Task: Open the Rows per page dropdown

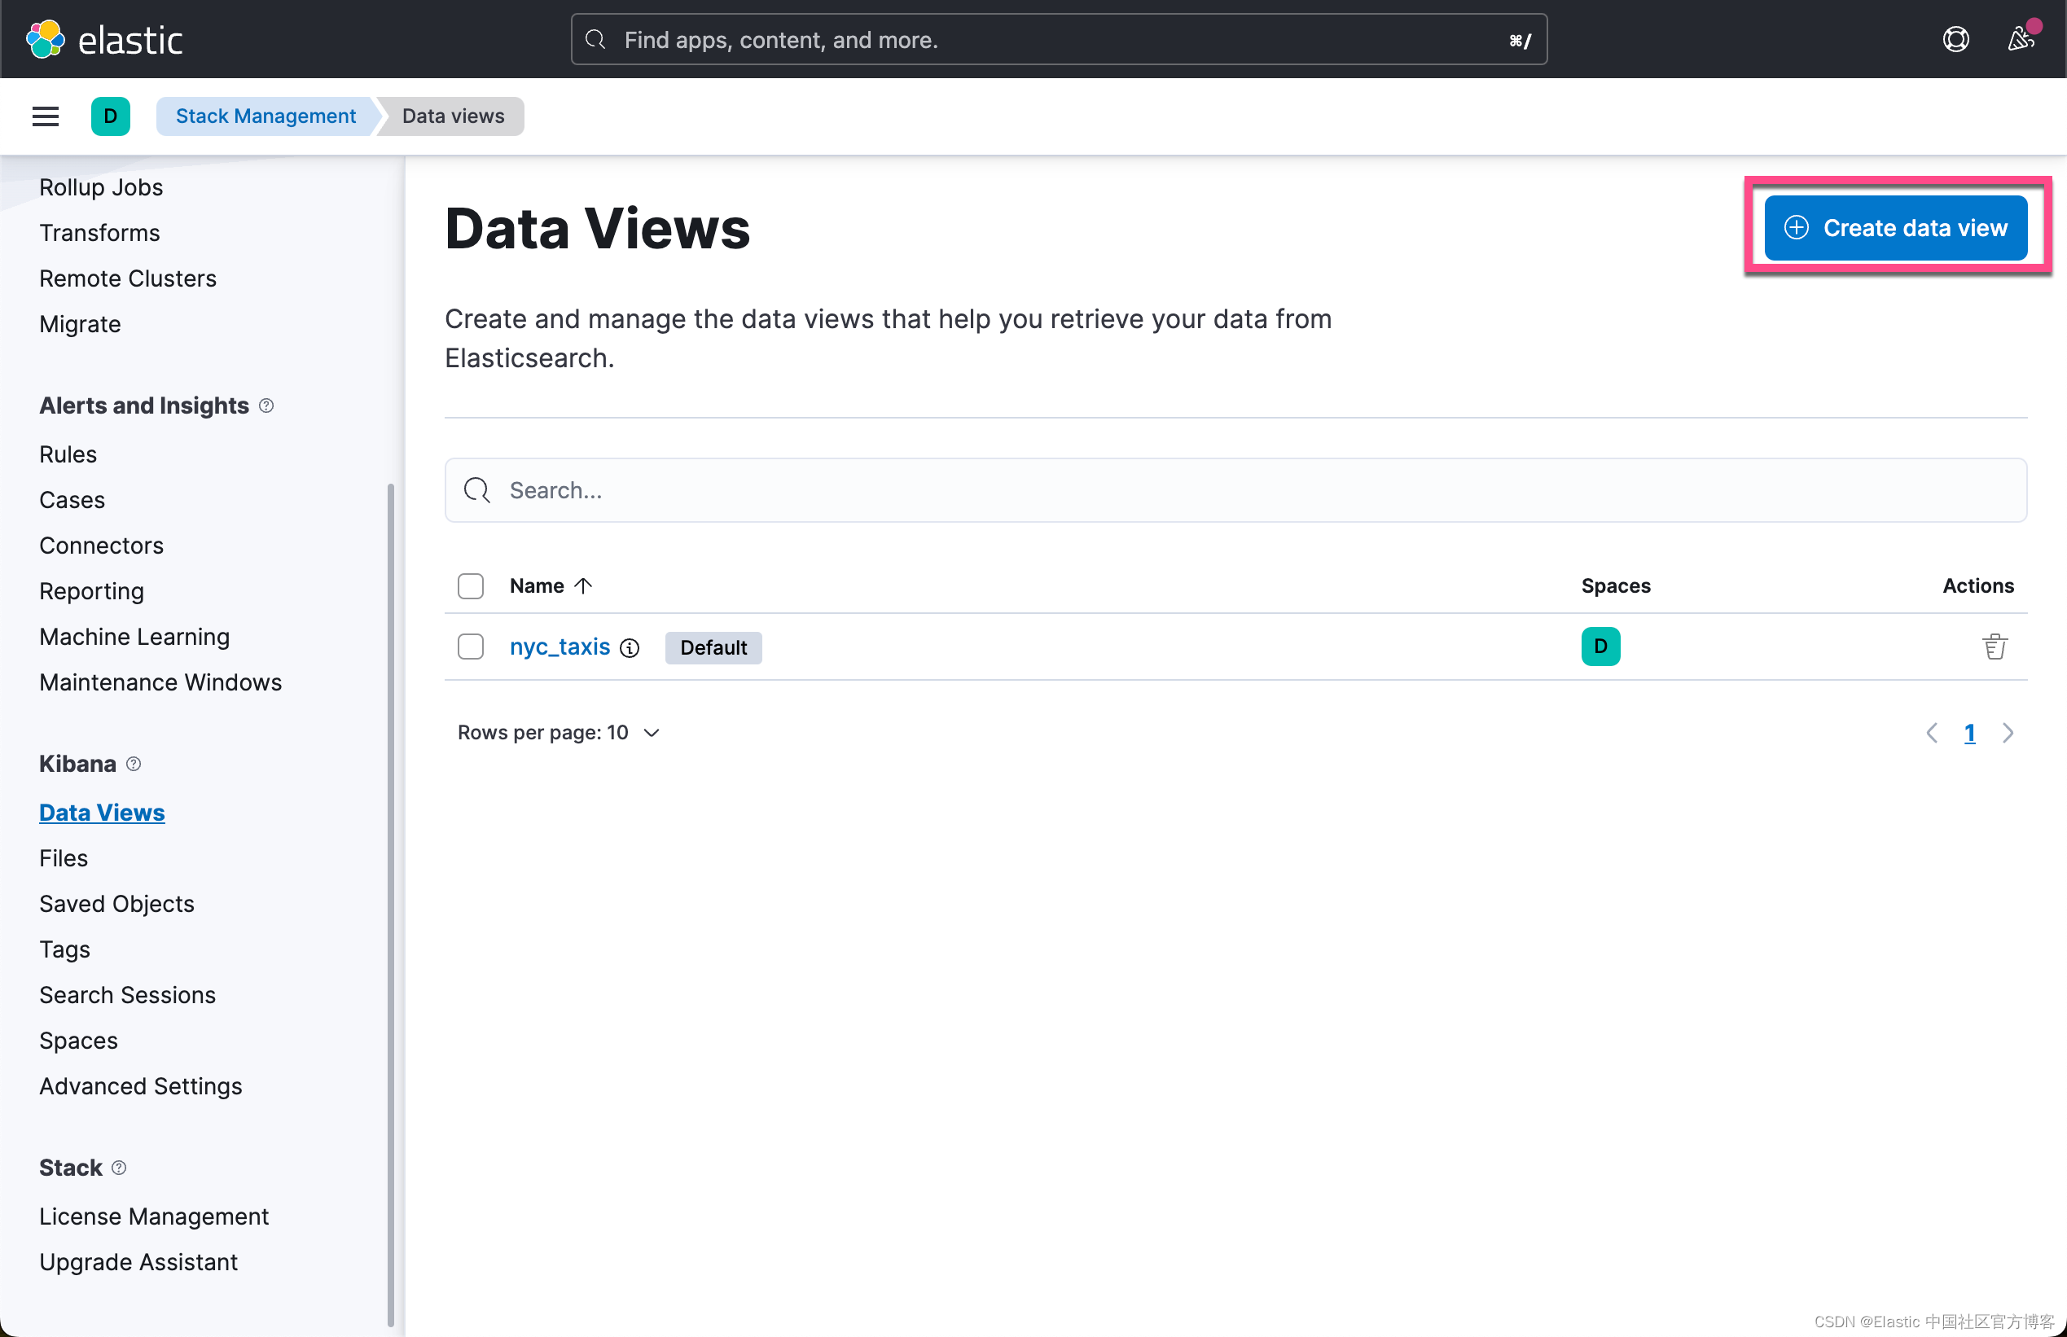Action: point(559,733)
